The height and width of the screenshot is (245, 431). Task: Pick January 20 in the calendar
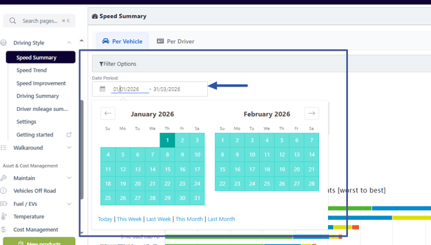[x=138, y=183]
